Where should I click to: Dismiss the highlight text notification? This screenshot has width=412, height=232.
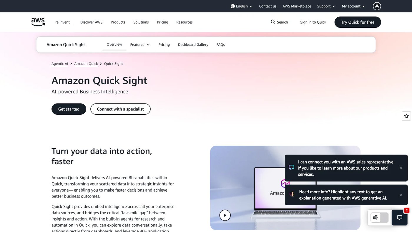[401, 195]
